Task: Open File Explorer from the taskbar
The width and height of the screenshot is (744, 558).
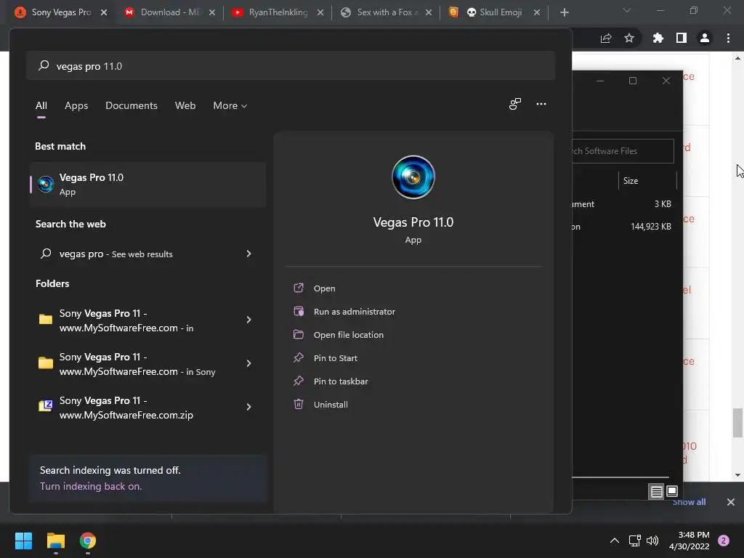Action: pyautogui.click(x=55, y=541)
